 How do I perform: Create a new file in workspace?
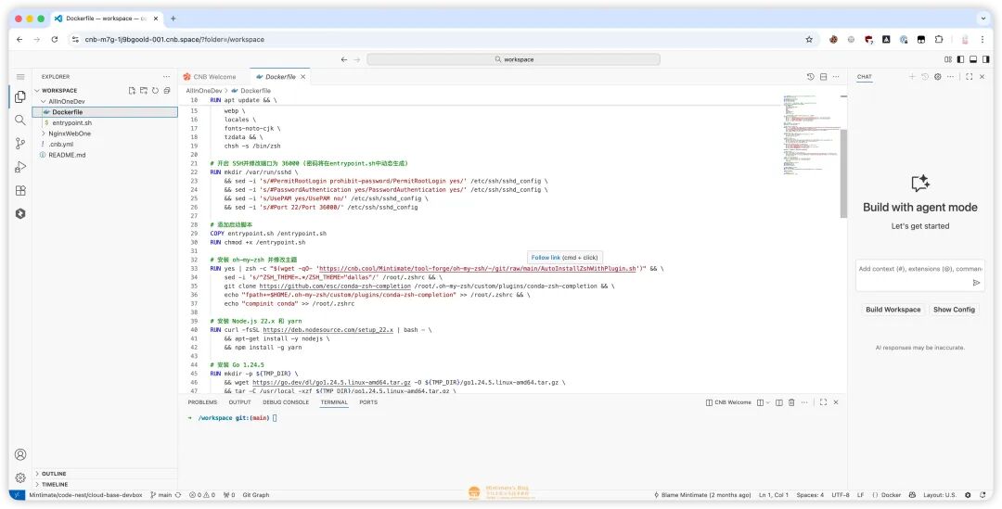click(132, 91)
